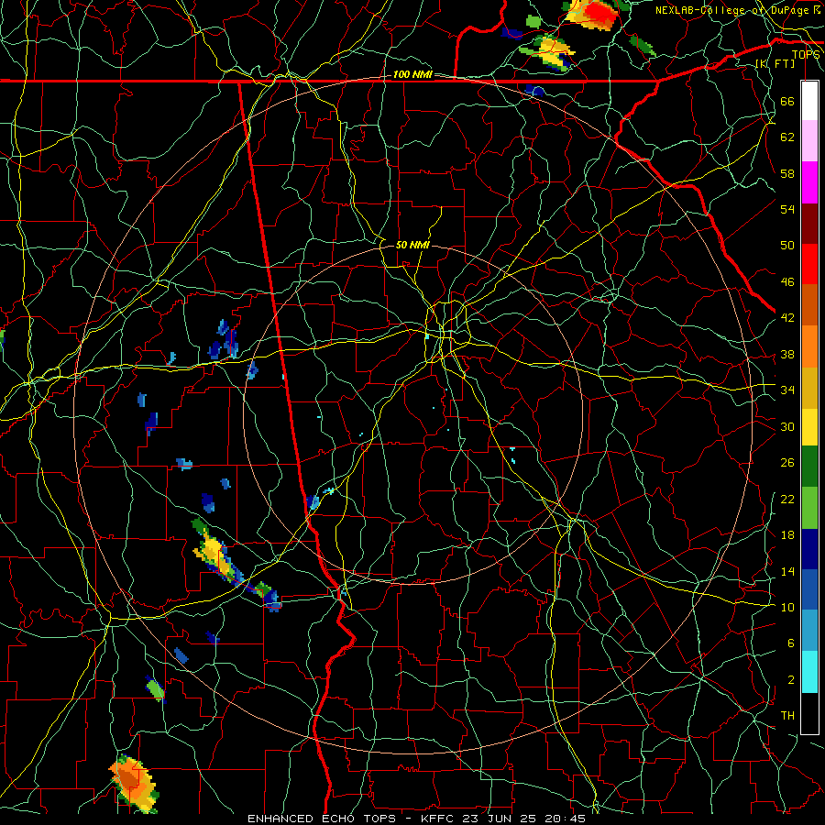Pick the gold swatch below 38 label

809,388
